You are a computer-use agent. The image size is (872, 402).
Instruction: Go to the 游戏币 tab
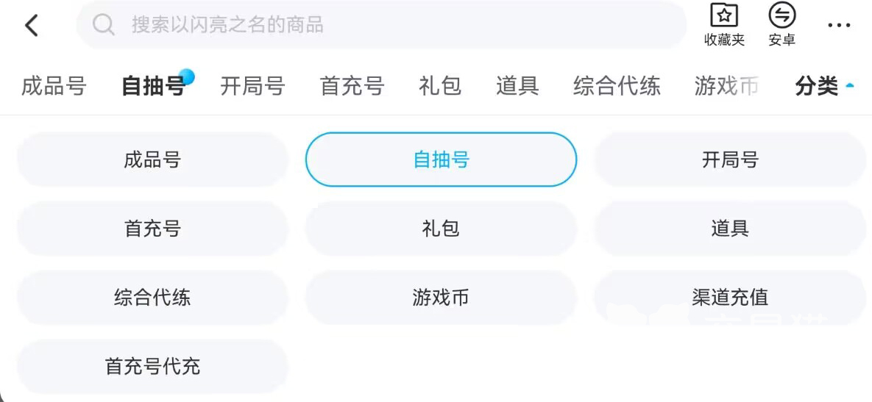726,86
